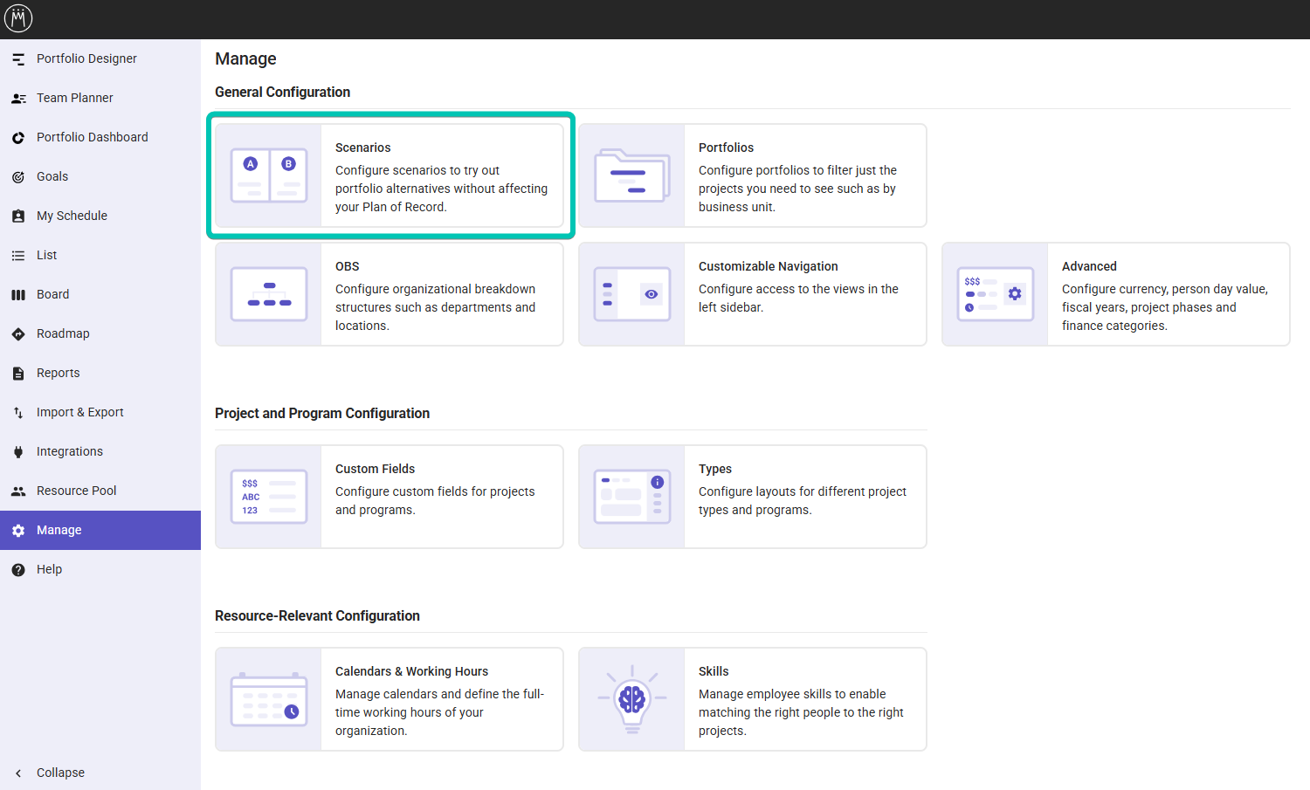This screenshot has height=790, width=1310.
Task: Click the Team Planner sidebar icon
Action: (x=18, y=99)
